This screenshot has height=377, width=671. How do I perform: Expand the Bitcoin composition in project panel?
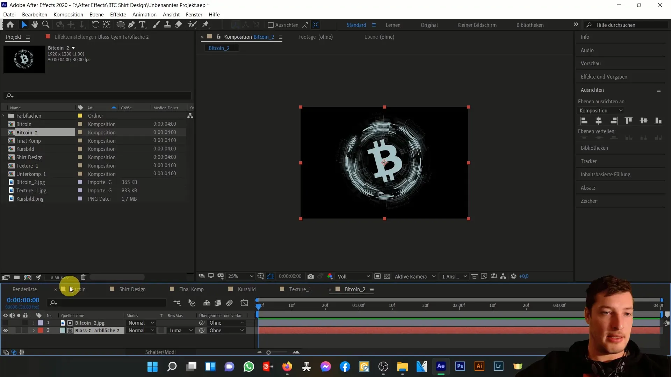coord(5,124)
